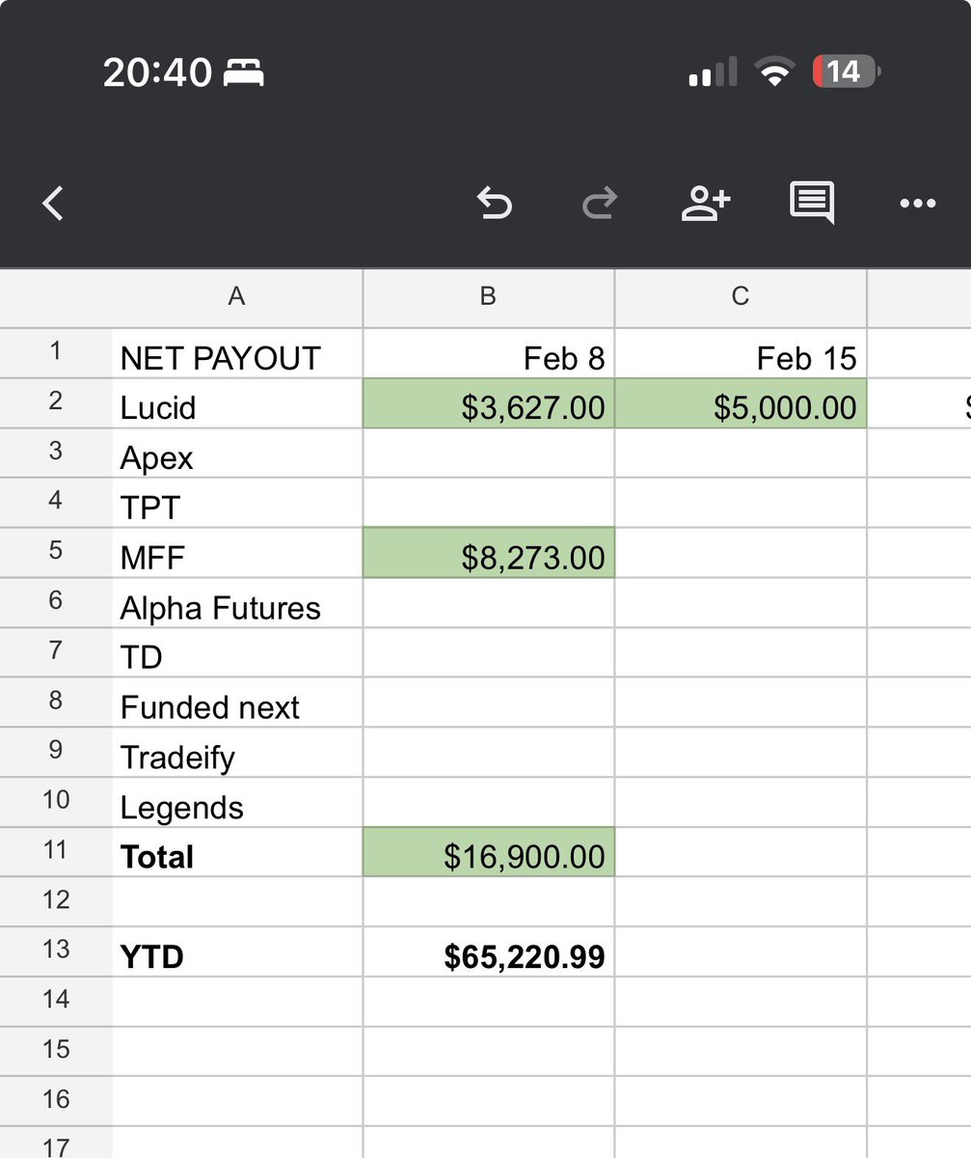
Task: Select row 10 header
Action: tap(56, 801)
